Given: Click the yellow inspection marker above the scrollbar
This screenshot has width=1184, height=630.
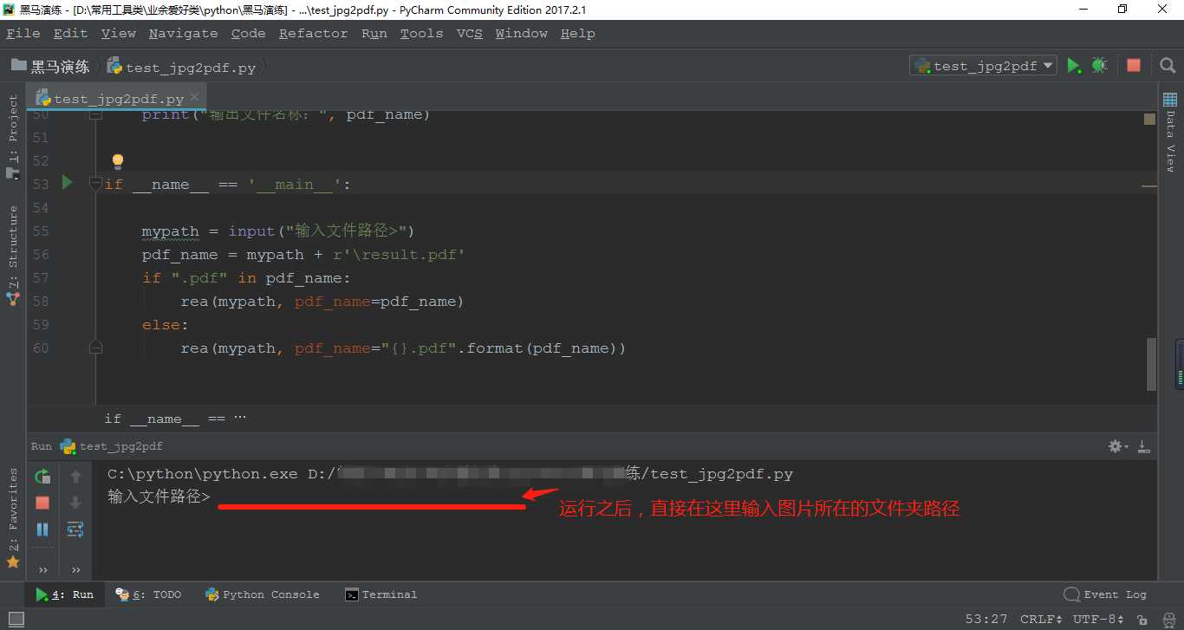Looking at the screenshot, I should (x=1149, y=119).
